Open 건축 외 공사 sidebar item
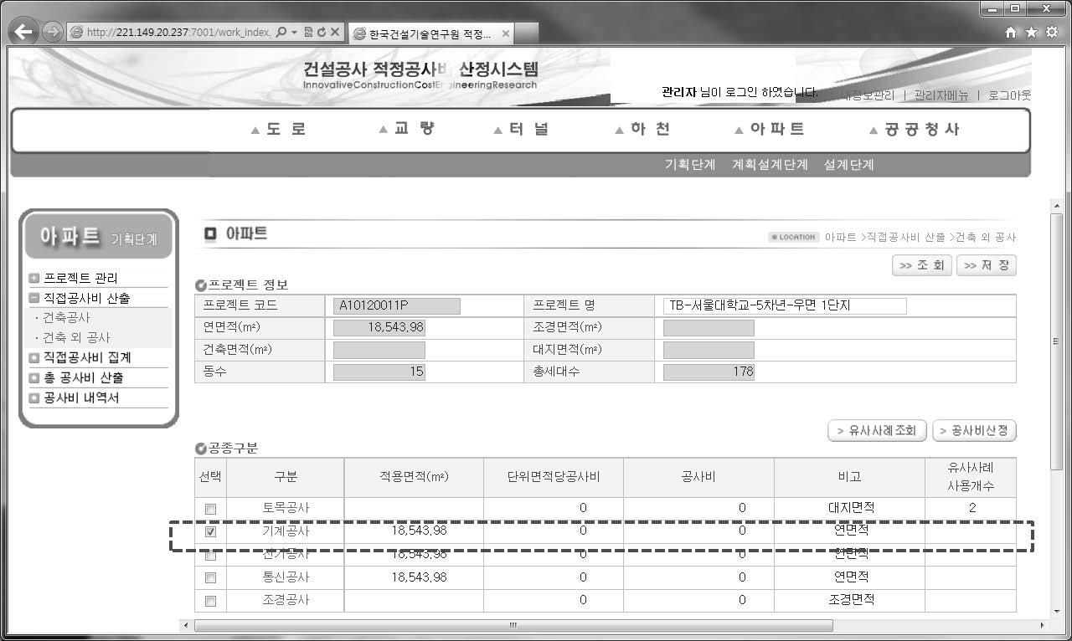 point(76,337)
